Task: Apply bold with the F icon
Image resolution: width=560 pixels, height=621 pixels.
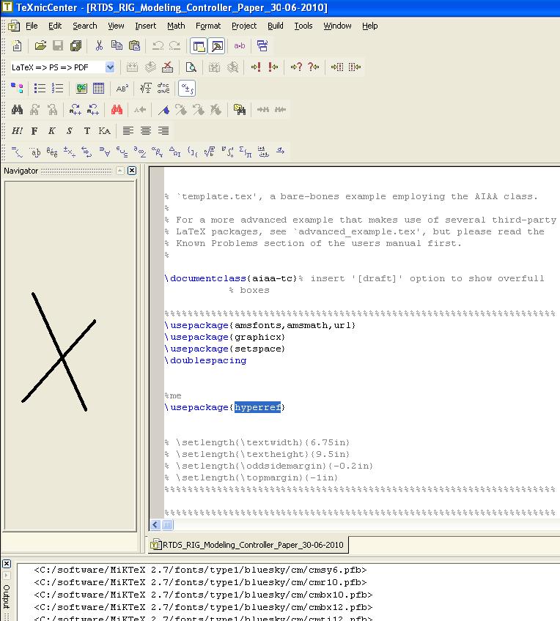Action: tap(34, 130)
